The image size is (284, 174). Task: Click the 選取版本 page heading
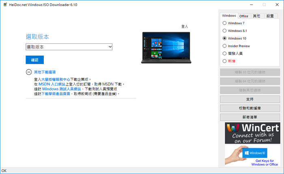(37, 37)
